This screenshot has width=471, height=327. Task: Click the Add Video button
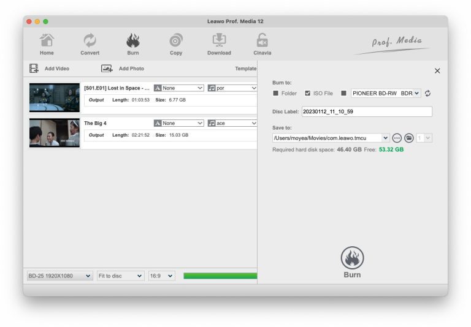tap(50, 69)
